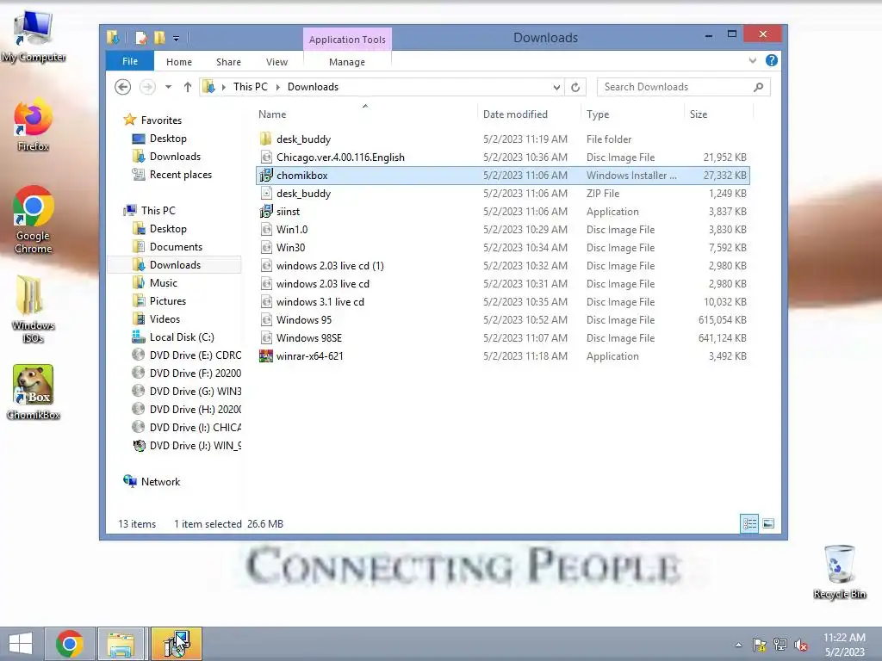Open the Manage ribbon tab

click(347, 62)
